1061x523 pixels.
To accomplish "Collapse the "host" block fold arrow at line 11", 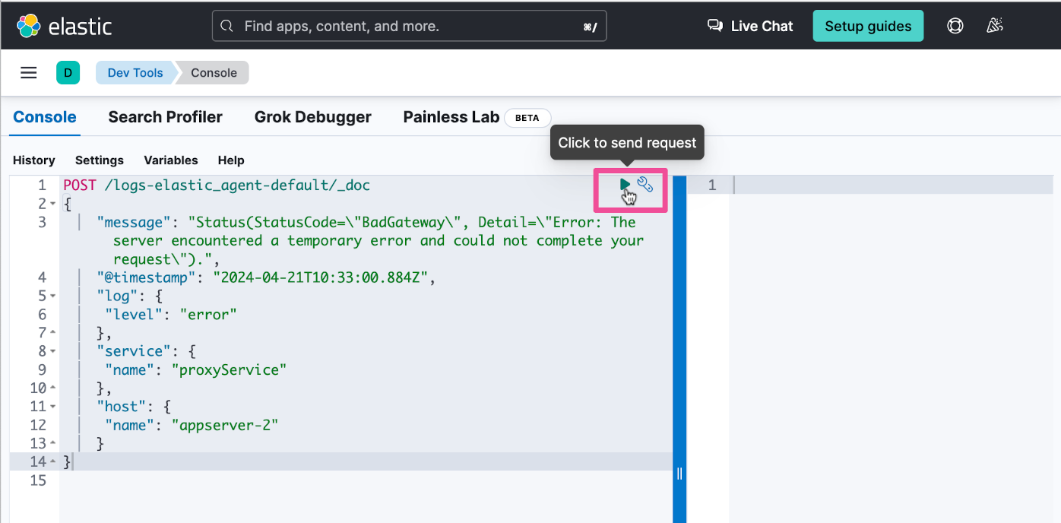I will click(52, 407).
